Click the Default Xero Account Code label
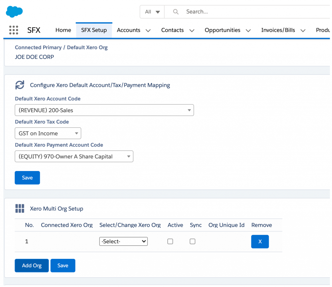The width and height of the screenshot is (332, 287). pos(48,98)
